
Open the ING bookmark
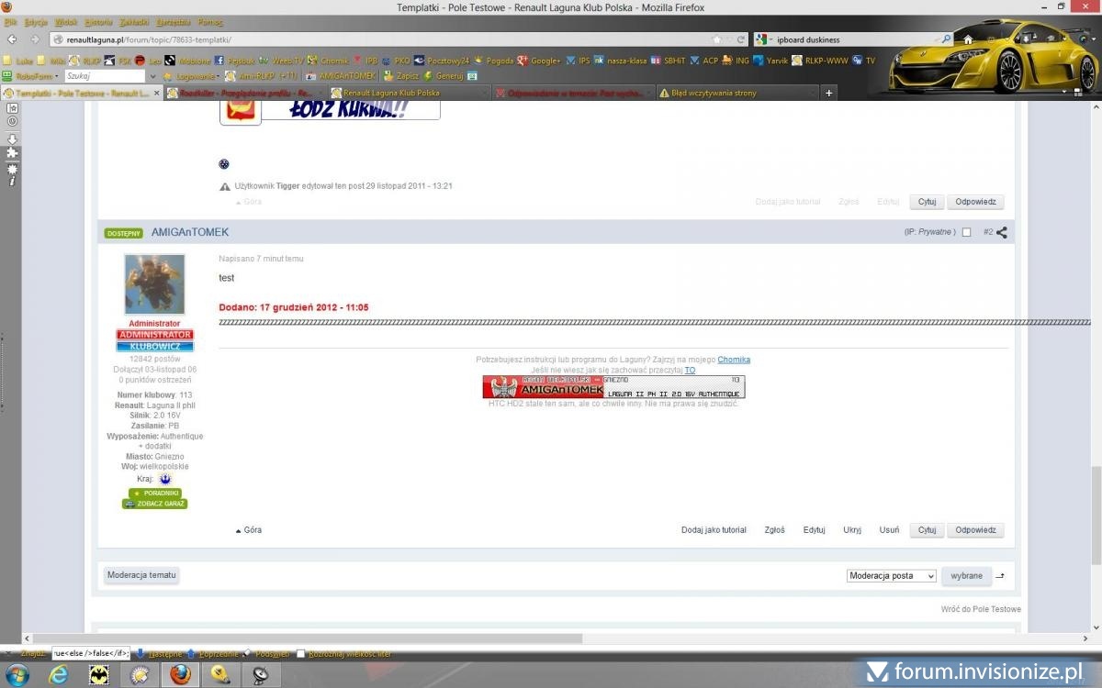(x=736, y=61)
